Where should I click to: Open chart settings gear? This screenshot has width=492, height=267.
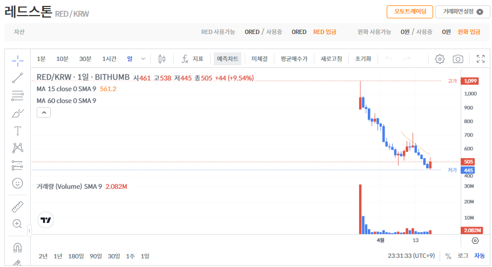(x=440, y=59)
